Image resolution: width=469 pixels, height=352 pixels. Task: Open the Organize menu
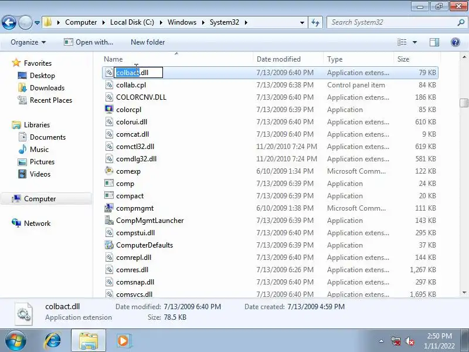coord(28,42)
